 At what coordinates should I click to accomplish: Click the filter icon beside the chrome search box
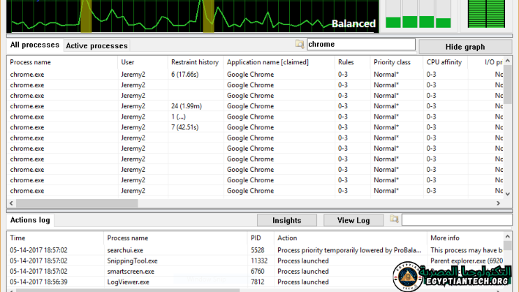pos(300,45)
